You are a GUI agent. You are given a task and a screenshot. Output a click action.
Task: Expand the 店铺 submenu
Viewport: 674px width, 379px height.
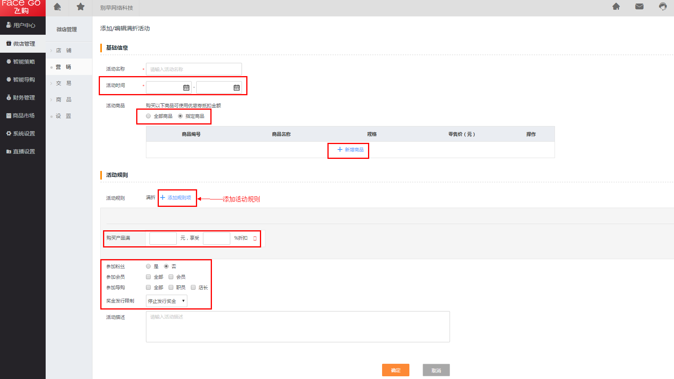point(63,50)
